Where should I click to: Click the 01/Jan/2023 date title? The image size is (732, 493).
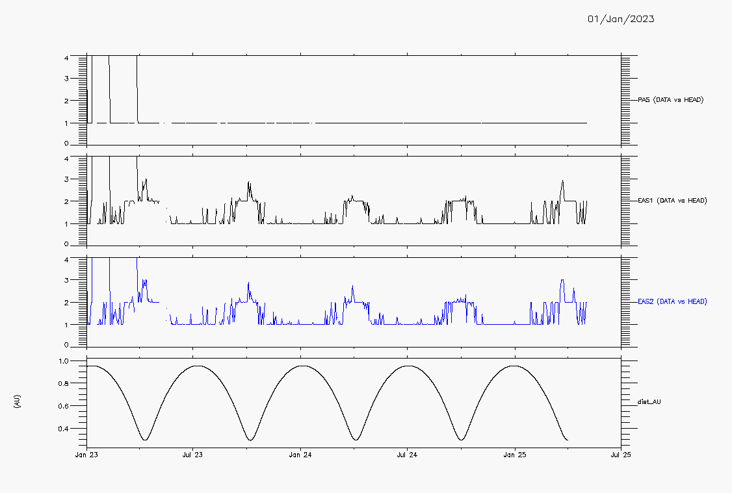coord(621,19)
